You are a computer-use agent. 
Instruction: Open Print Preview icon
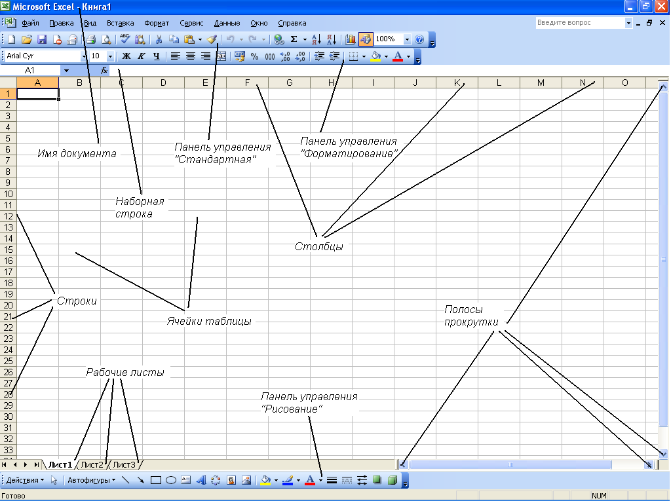coord(105,39)
